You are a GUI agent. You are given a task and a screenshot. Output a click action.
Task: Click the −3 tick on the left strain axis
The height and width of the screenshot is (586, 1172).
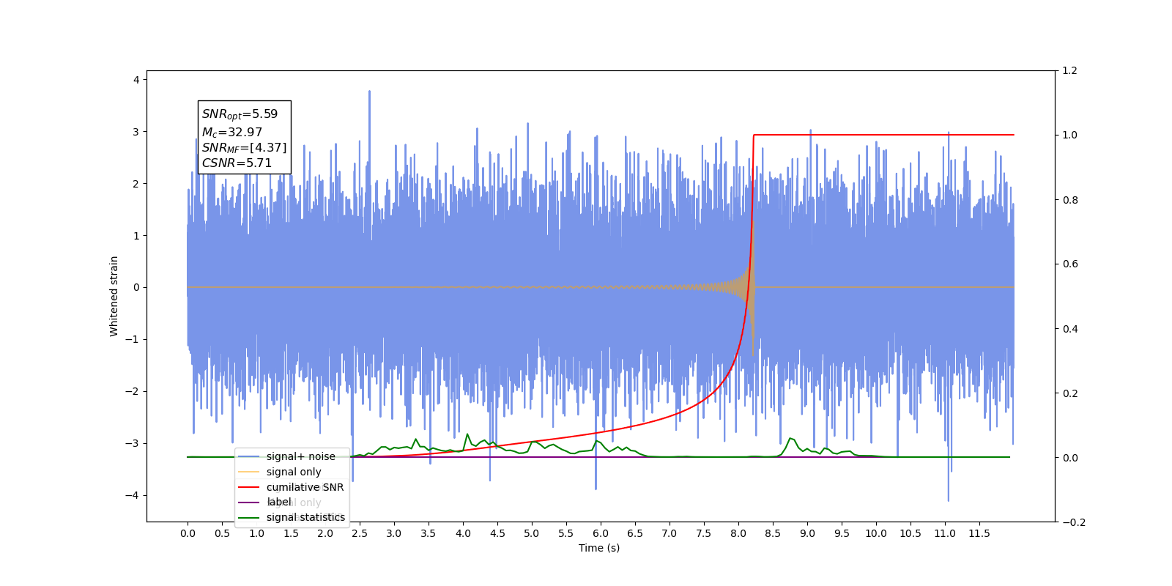pyautogui.click(x=132, y=443)
